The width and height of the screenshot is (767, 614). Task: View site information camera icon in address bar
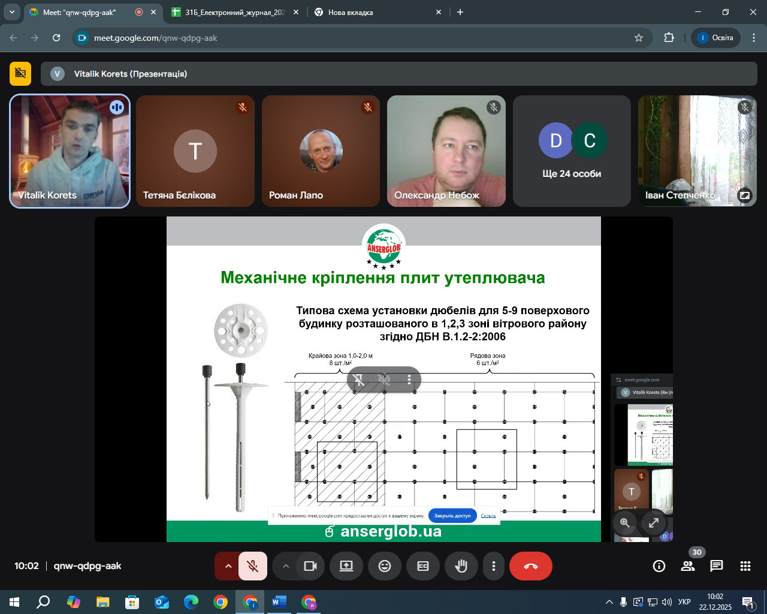(83, 38)
